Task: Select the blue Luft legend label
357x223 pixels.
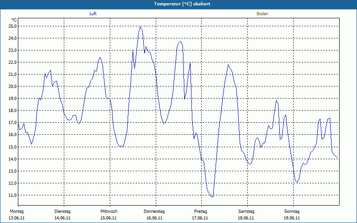Action: 93,14
